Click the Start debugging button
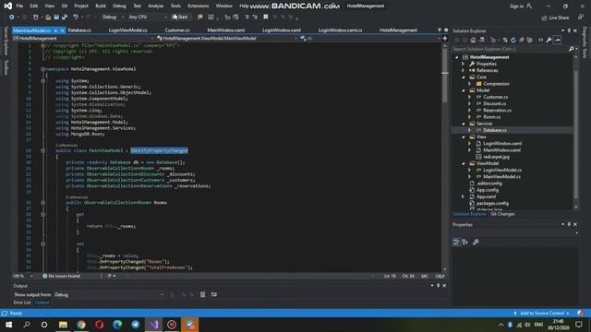This screenshot has width=591, height=332. pyautogui.click(x=180, y=17)
